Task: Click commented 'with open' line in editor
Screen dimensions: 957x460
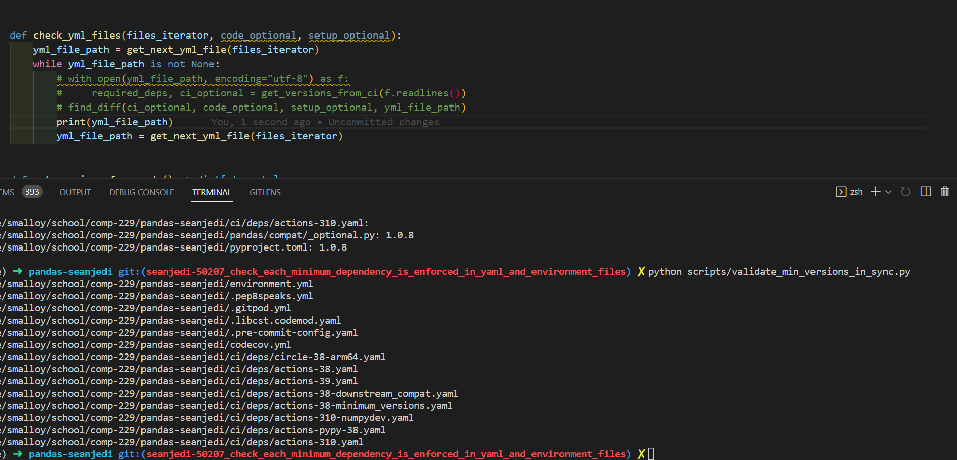Action: 202,79
